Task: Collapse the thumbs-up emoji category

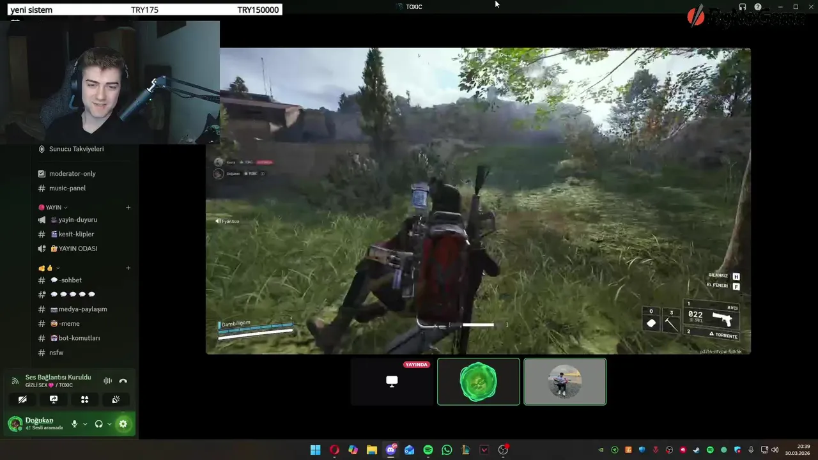Action: (49, 268)
